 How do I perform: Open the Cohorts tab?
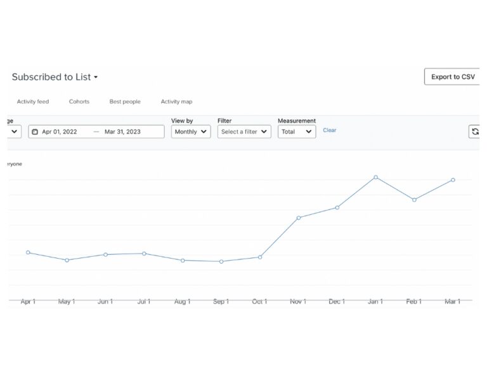[x=79, y=101]
